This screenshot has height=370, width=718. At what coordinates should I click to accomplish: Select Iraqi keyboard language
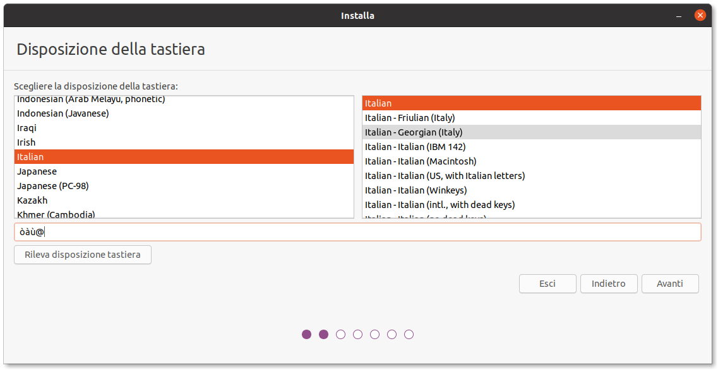click(27, 128)
